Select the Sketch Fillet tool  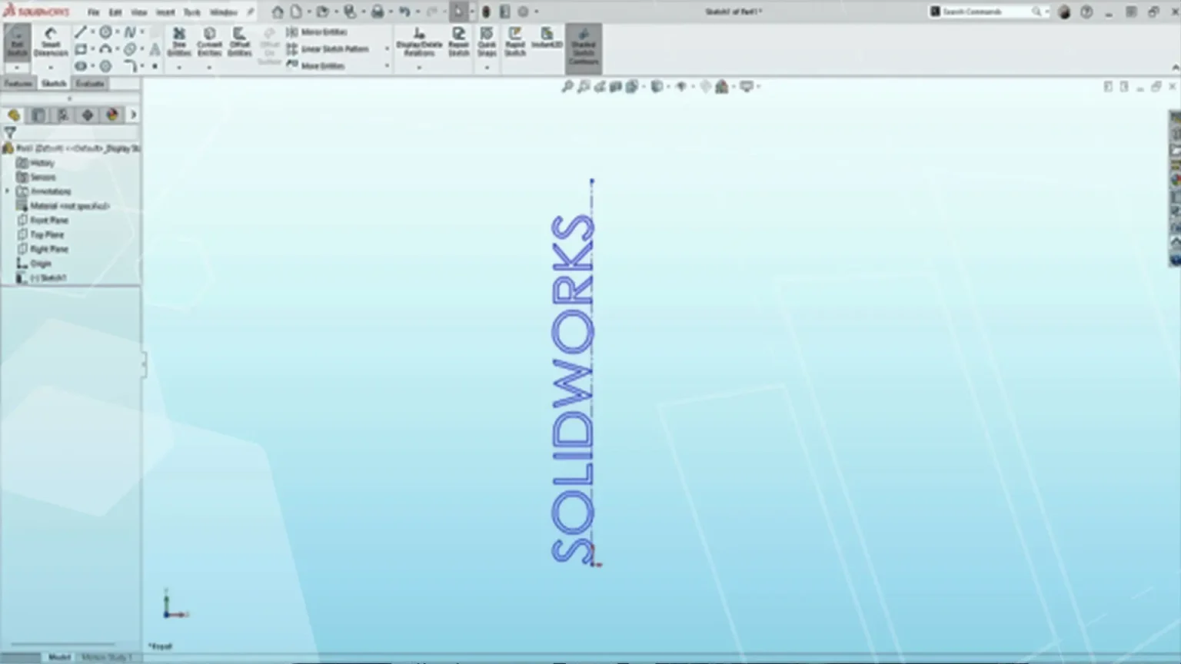click(x=130, y=66)
